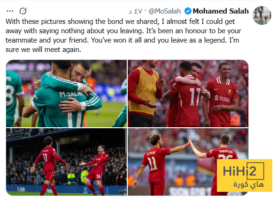Open the three-dot more options menu
The image size is (277, 197).
tap(10, 11)
